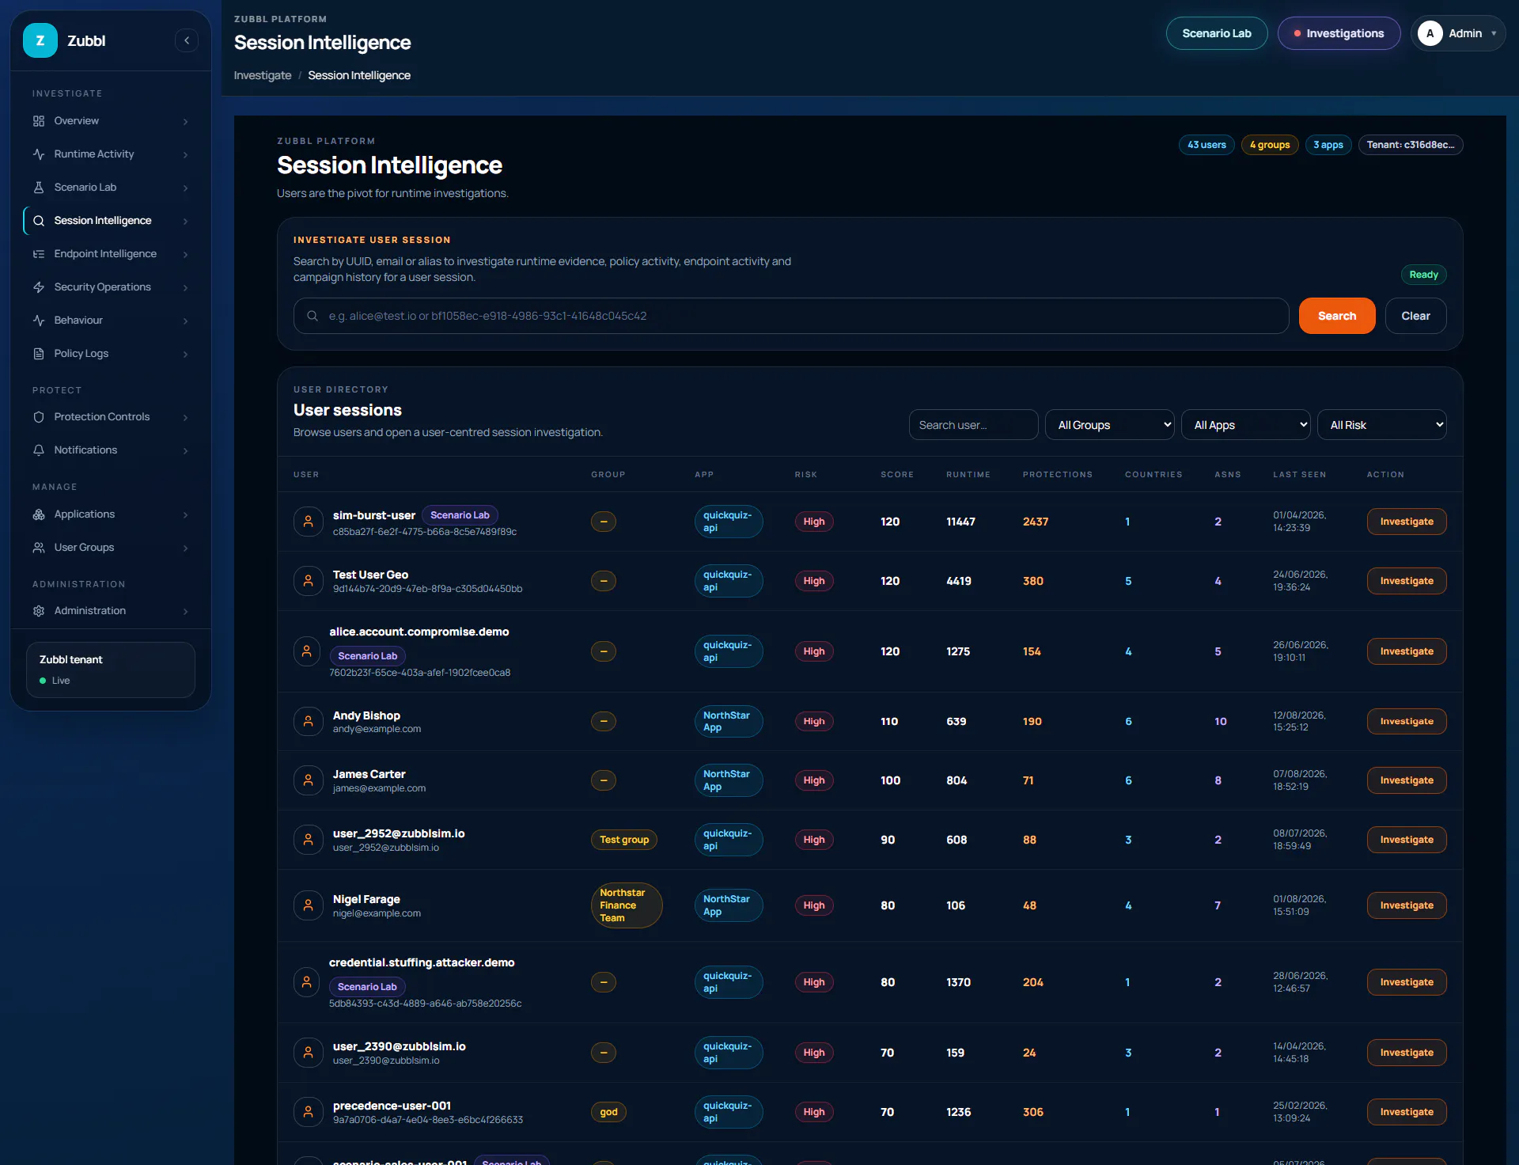Click the Protection Controls shield icon
Screen dimensions: 1519x1165
click(39, 417)
